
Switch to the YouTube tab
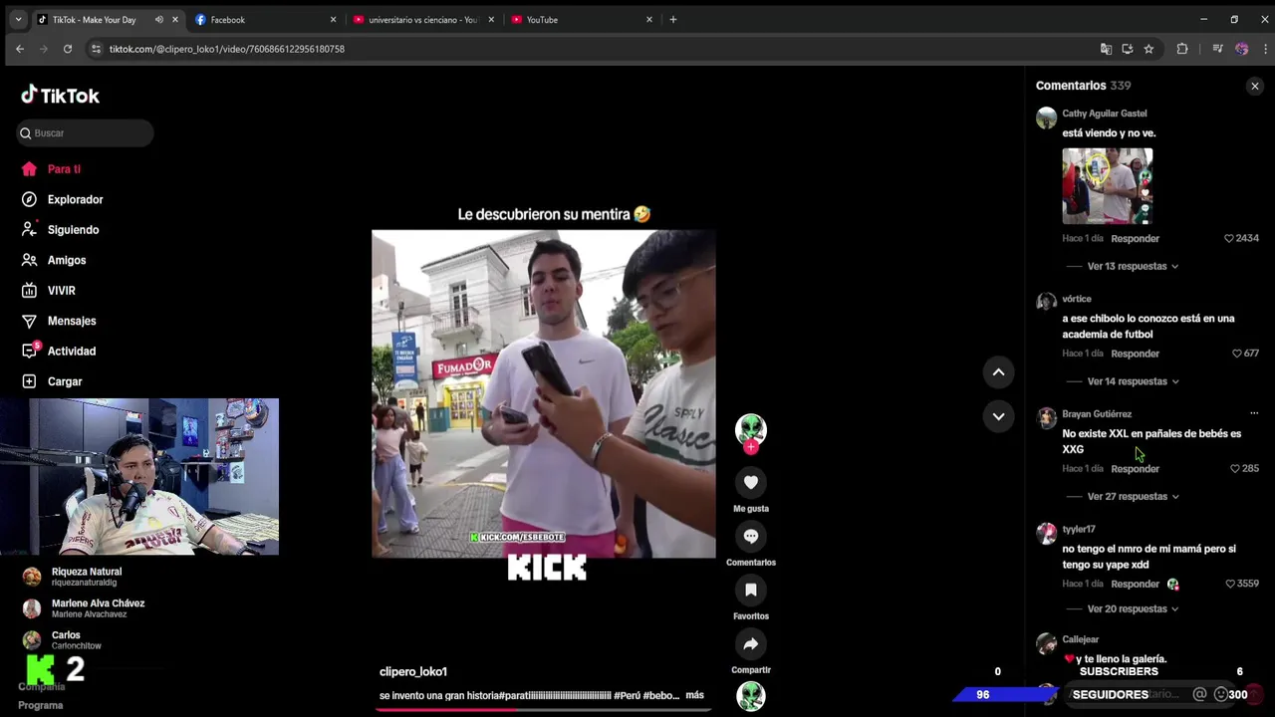tap(581, 20)
